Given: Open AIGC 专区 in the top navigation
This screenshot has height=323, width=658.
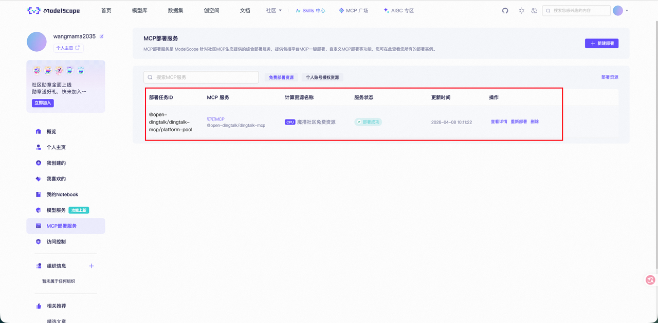Looking at the screenshot, I should (398, 10).
